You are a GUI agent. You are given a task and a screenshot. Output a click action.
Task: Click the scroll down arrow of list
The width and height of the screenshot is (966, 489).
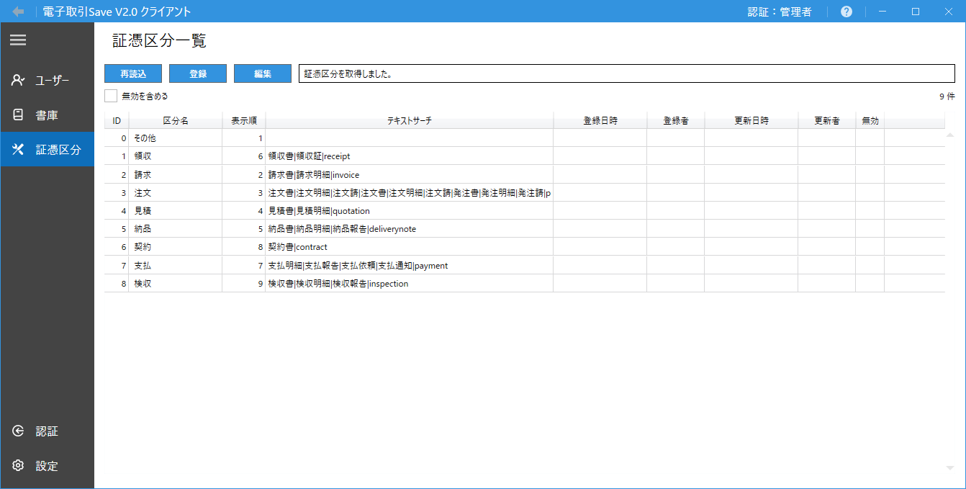pos(950,468)
